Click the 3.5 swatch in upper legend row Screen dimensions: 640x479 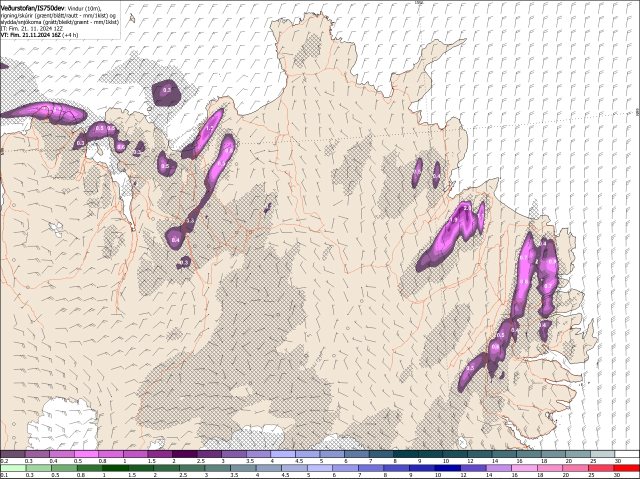coord(258,454)
